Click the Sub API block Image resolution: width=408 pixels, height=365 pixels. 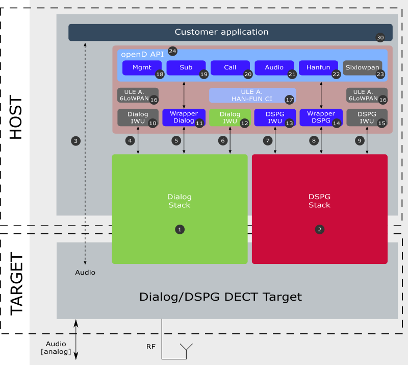[186, 68]
